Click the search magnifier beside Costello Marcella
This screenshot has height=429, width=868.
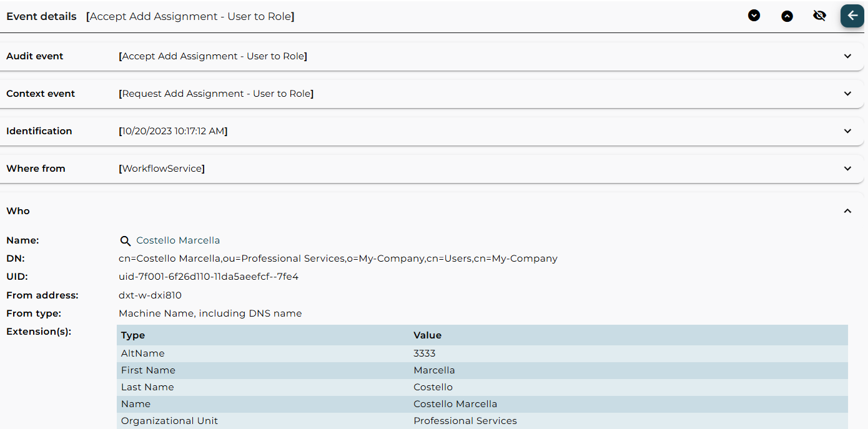126,240
